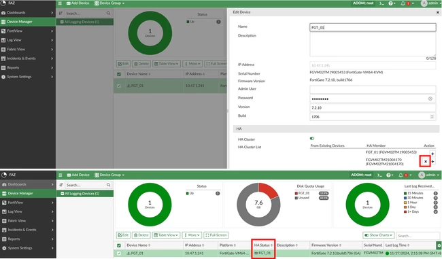The height and width of the screenshot is (259, 442).
Task: Expand Reports chevron on charts screen
Action: [x=53, y=239]
